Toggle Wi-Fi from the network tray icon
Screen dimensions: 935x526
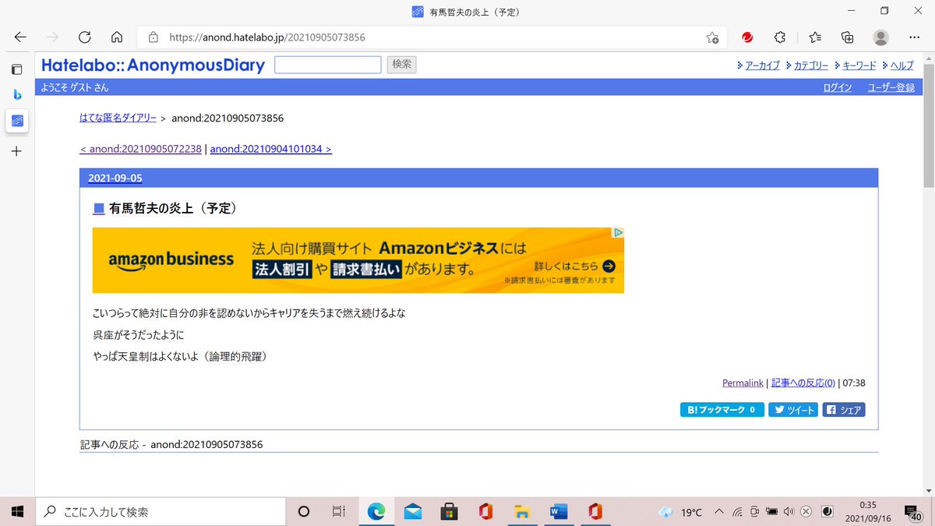(737, 512)
